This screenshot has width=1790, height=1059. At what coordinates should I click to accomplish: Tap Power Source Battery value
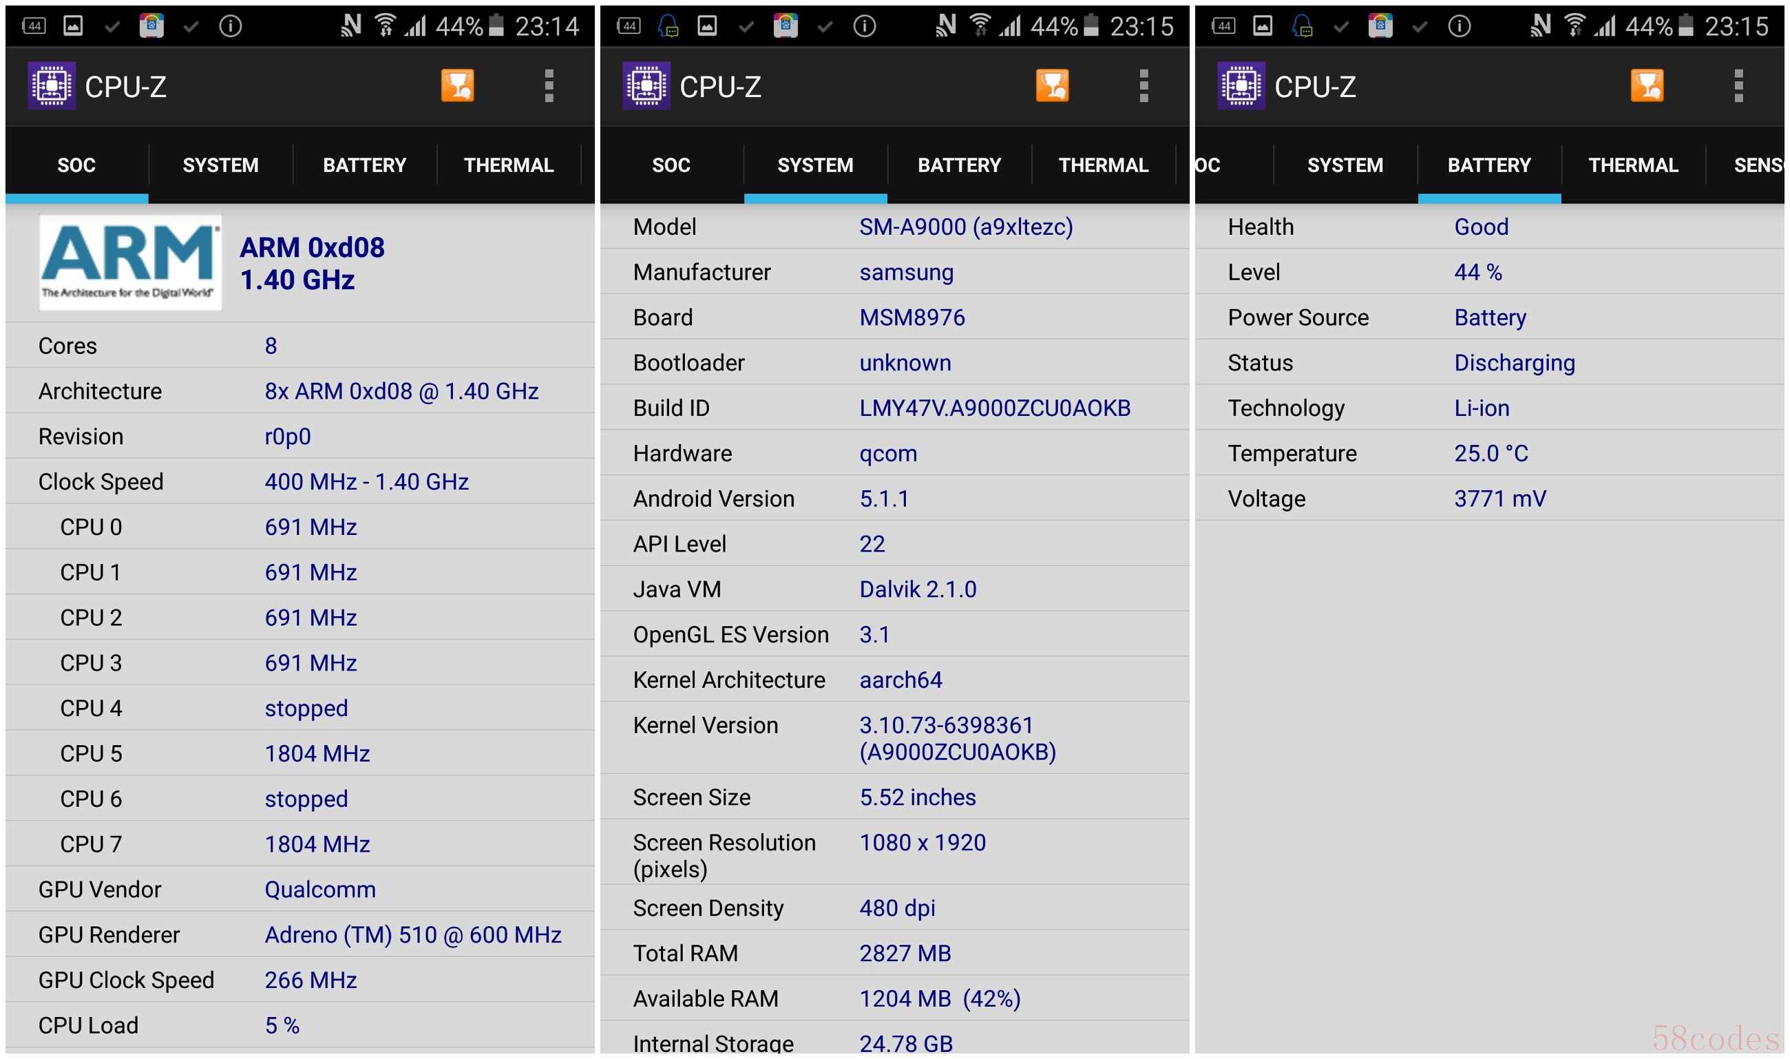(x=1491, y=317)
